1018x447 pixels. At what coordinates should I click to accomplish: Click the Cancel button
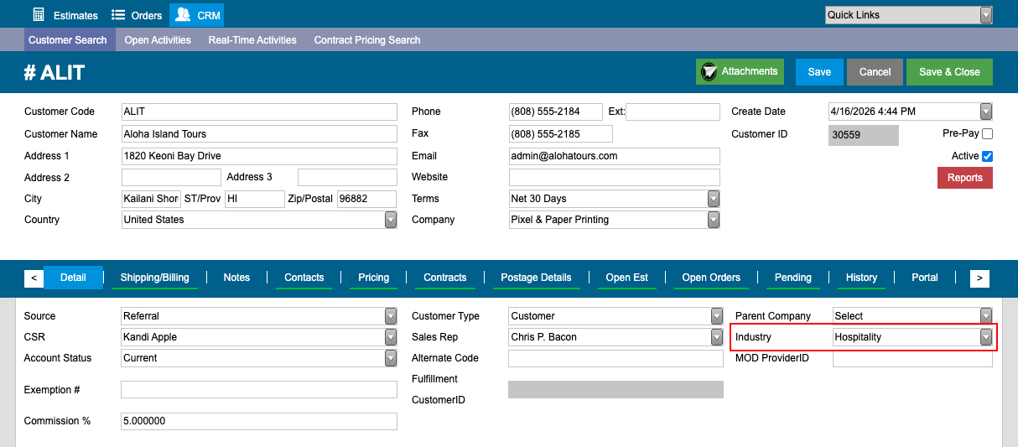[875, 72]
